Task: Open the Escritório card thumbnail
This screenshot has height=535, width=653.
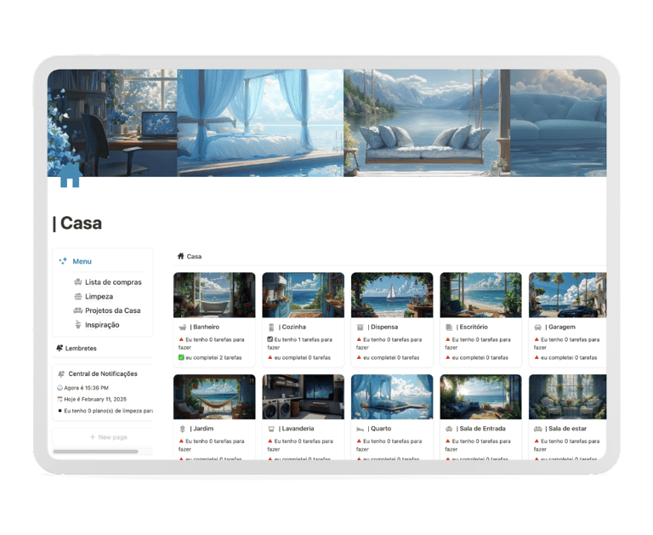Action: 481,295
